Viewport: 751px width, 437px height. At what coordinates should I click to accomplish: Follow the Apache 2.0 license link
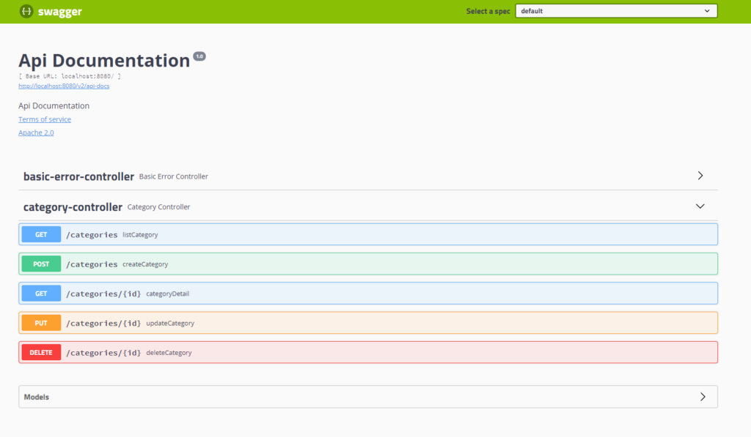point(36,132)
